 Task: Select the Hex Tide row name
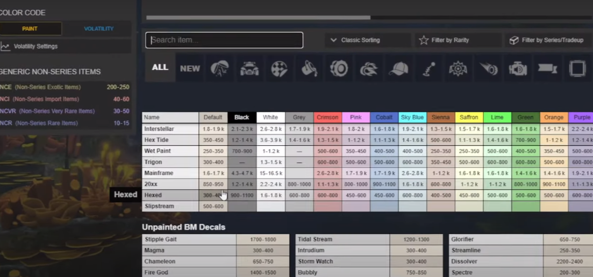(170, 140)
